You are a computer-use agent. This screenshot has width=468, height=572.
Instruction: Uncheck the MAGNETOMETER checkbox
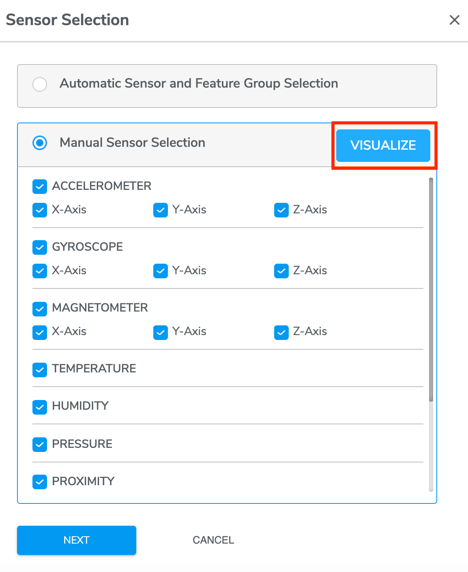(x=40, y=308)
